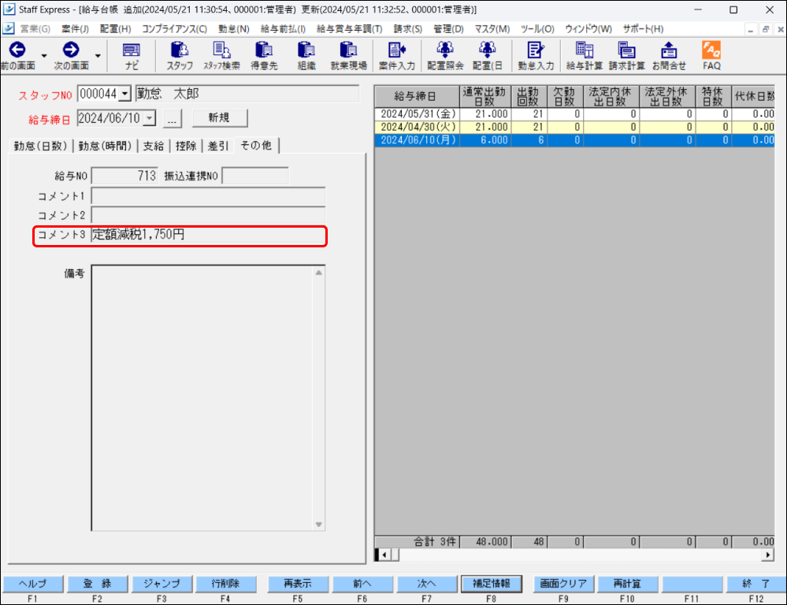Image resolution: width=787 pixels, height=605 pixels.
Task: Open the 勤怠(N) menu
Action: click(234, 29)
